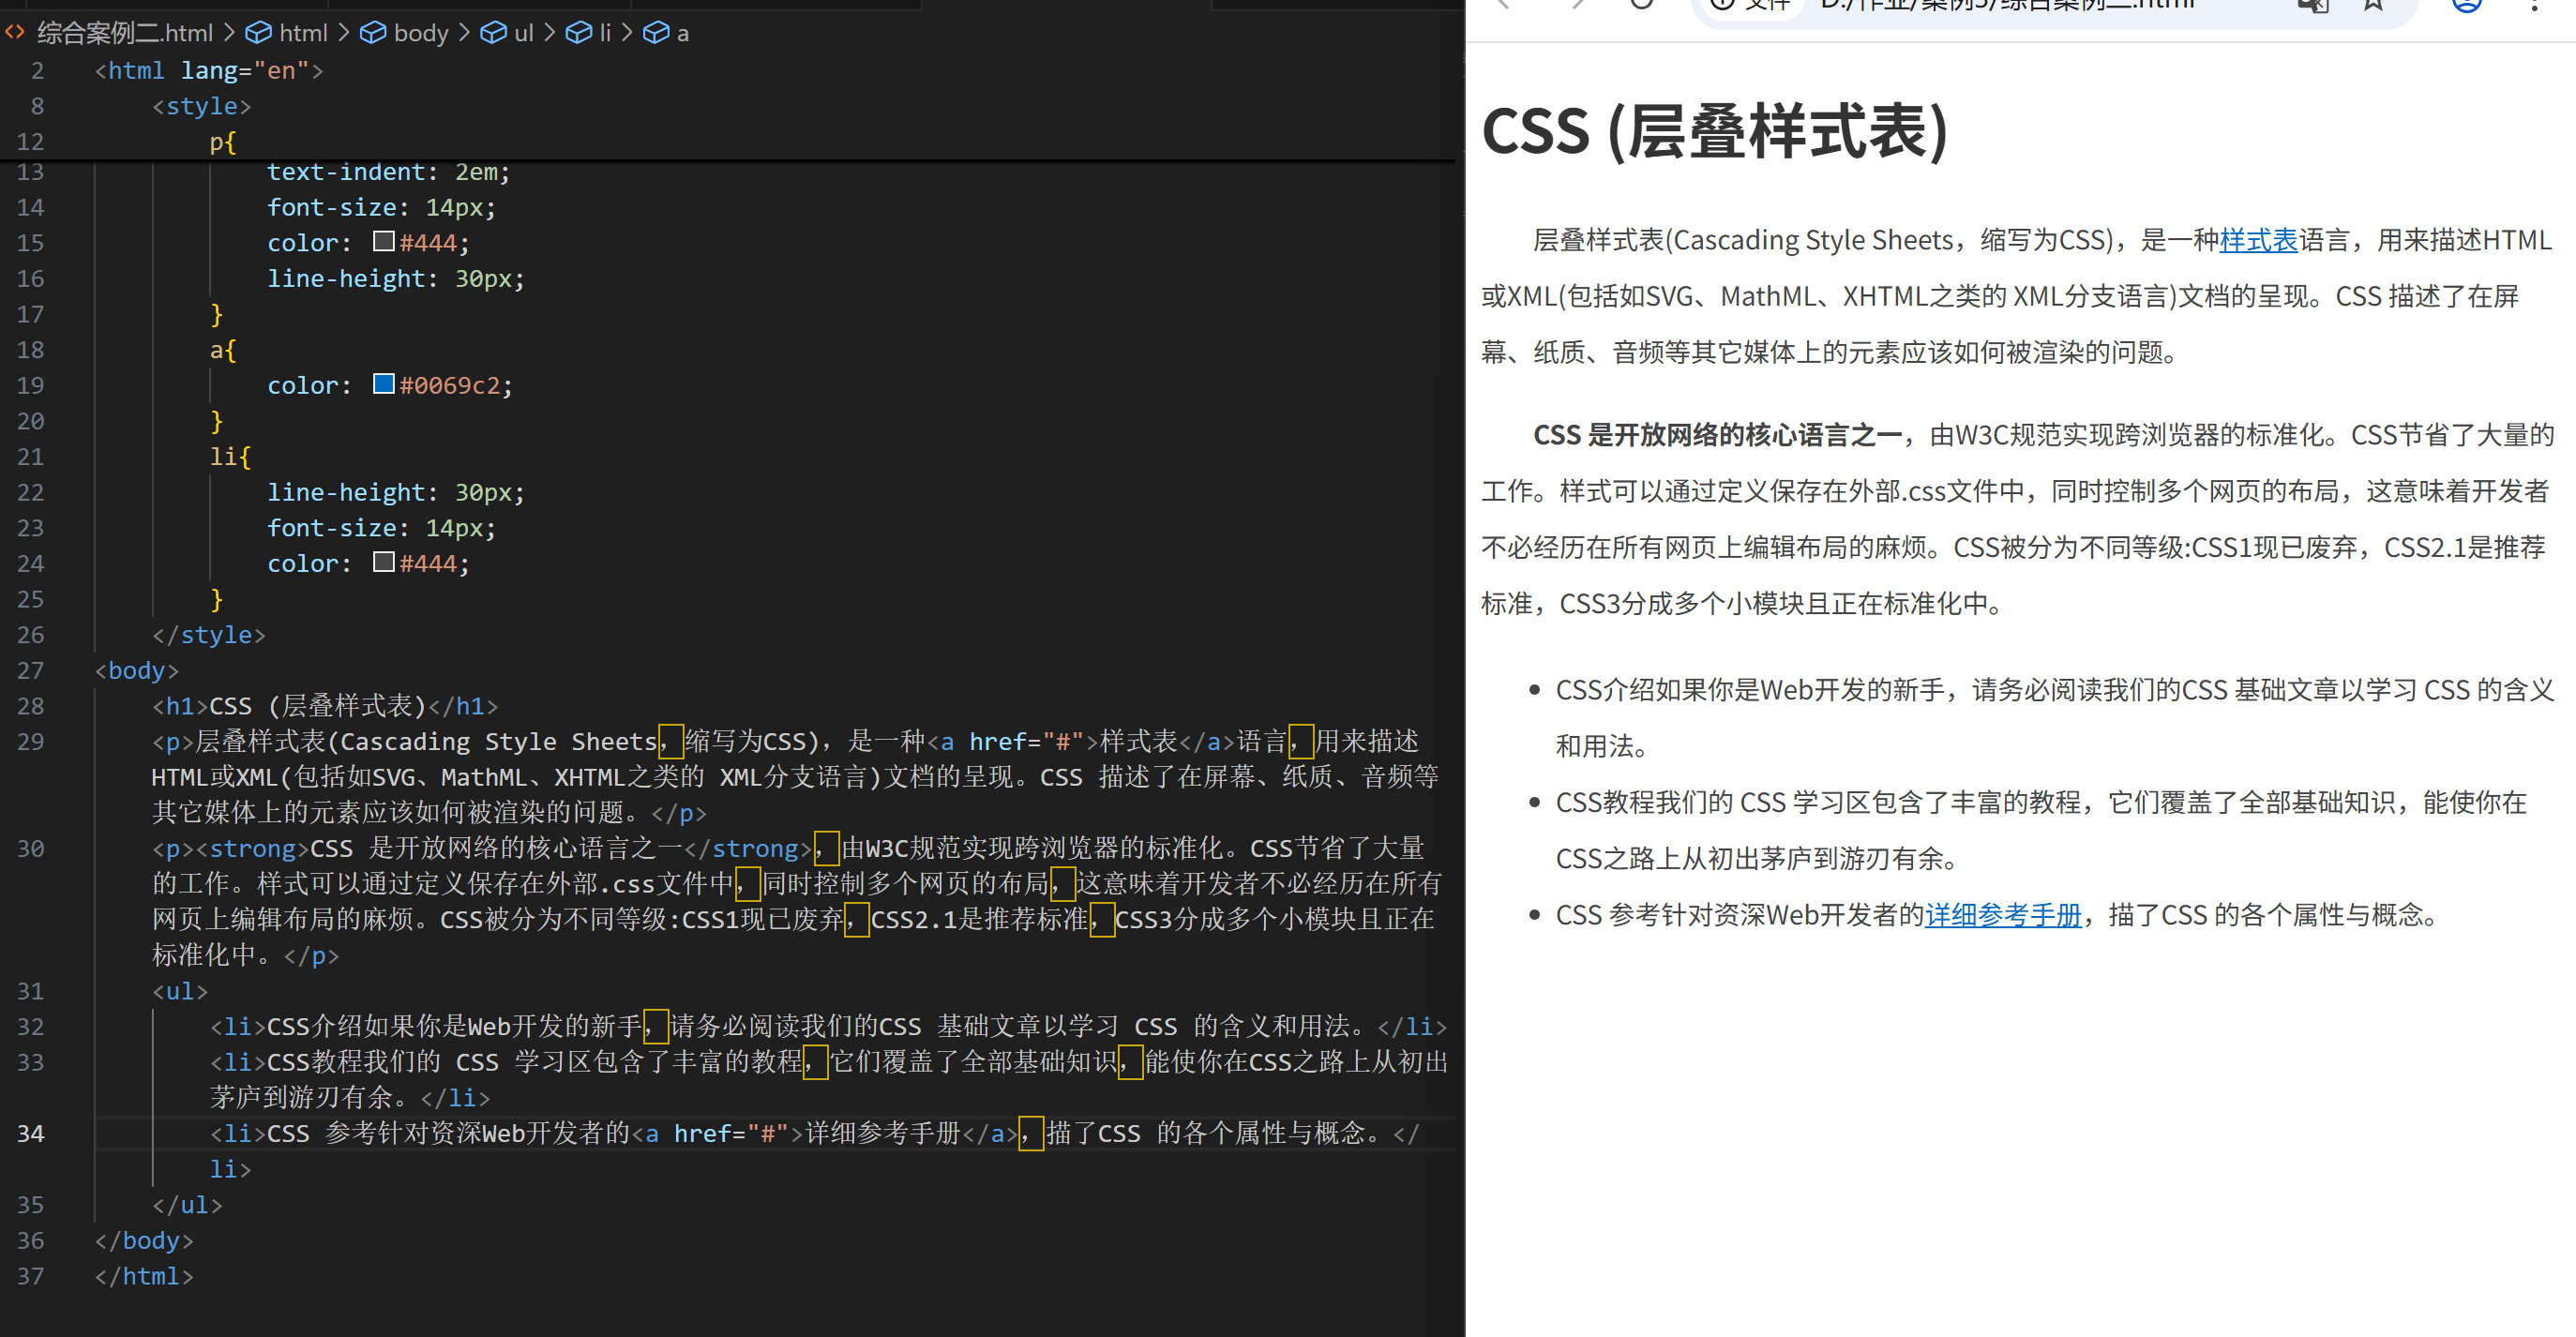Screen dimensions: 2576x1337
Task: Click the opening <body> tag
Action: [137, 670]
